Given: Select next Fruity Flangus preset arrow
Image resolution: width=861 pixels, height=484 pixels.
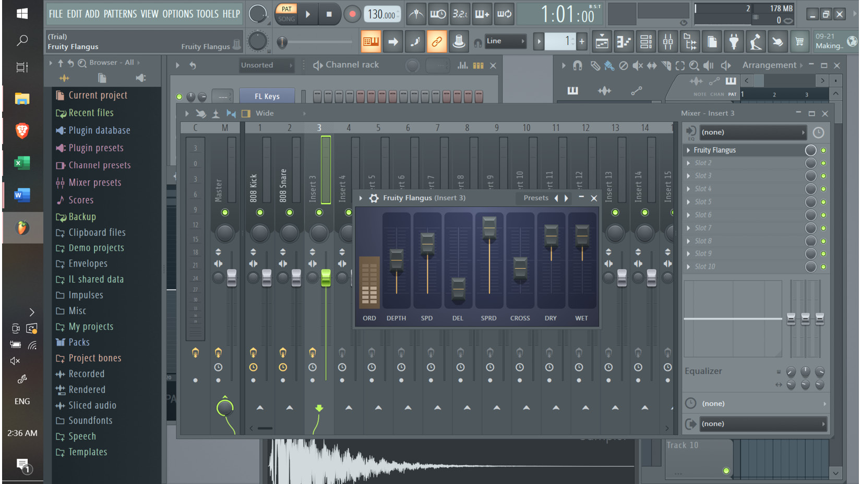Looking at the screenshot, I should 566,198.
